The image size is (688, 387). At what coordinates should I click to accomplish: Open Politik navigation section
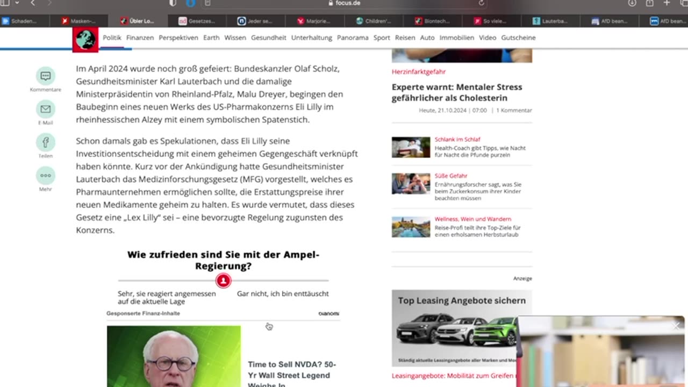(112, 38)
